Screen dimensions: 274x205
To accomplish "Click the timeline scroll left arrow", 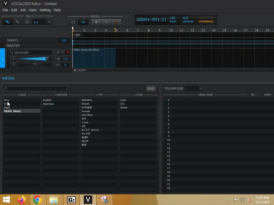I will pyautogui.click(x=75, y=70).
